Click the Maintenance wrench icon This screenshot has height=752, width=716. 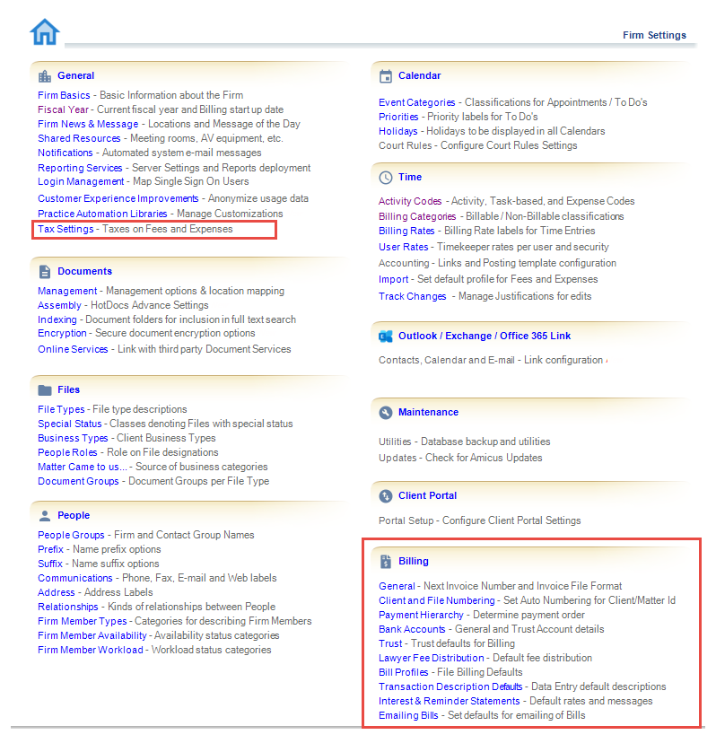click(x=386, y=413)
